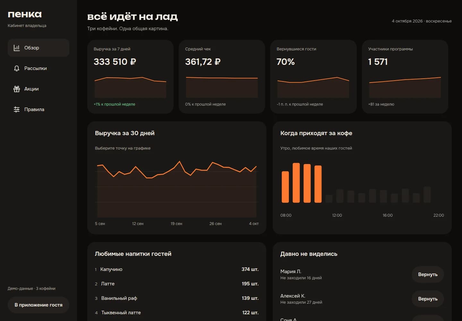The height and width of the screenshot is (321, 462).
Task: Click the sliders icon beside Правила
Action: point(17,109)
